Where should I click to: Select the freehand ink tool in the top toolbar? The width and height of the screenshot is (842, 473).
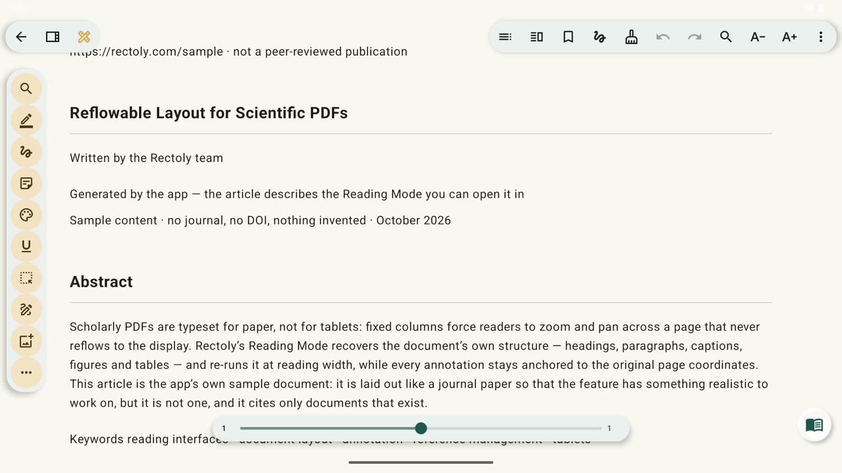pos(600,37)
